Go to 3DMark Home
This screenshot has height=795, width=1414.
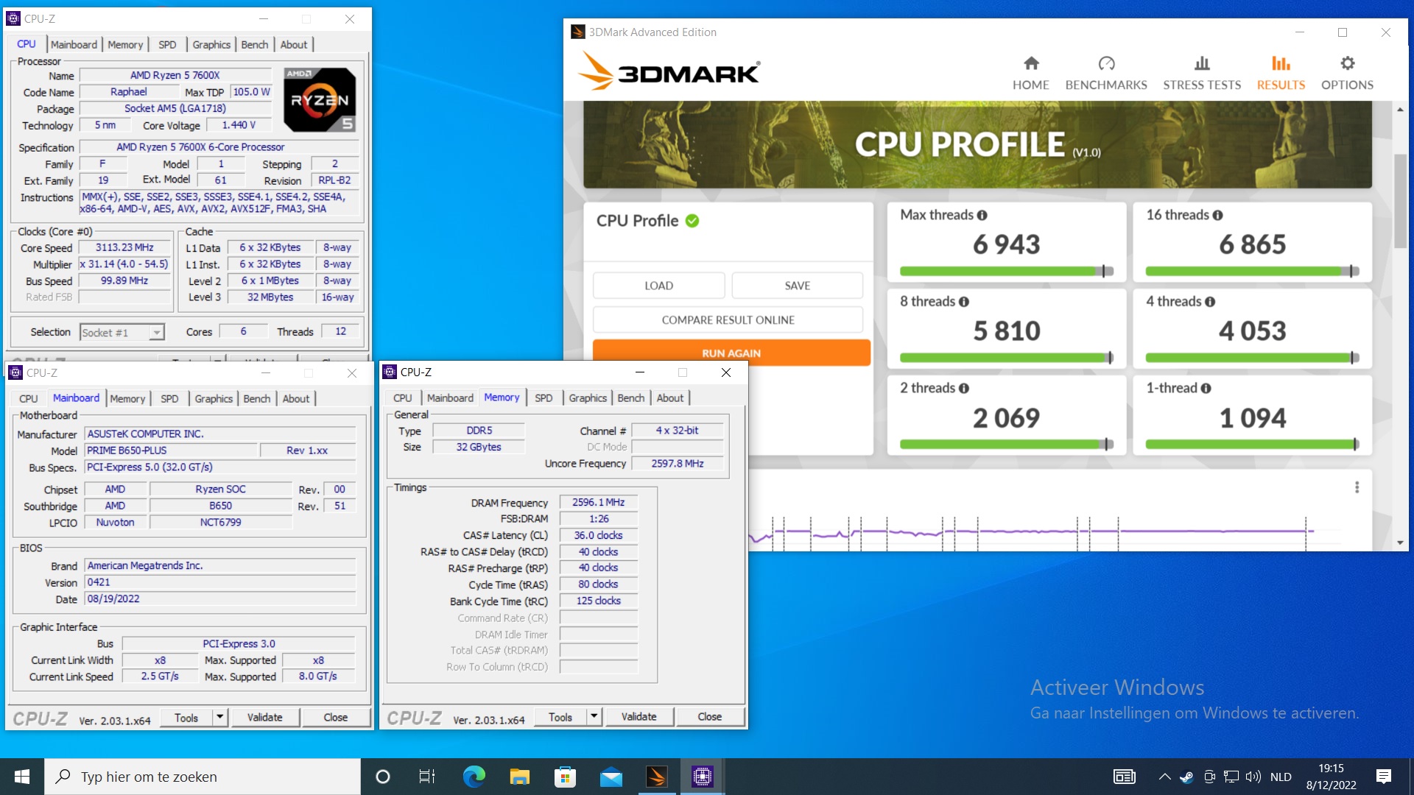(1030, 73)
